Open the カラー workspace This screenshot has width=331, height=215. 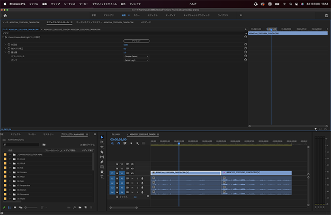pos(137,15)
